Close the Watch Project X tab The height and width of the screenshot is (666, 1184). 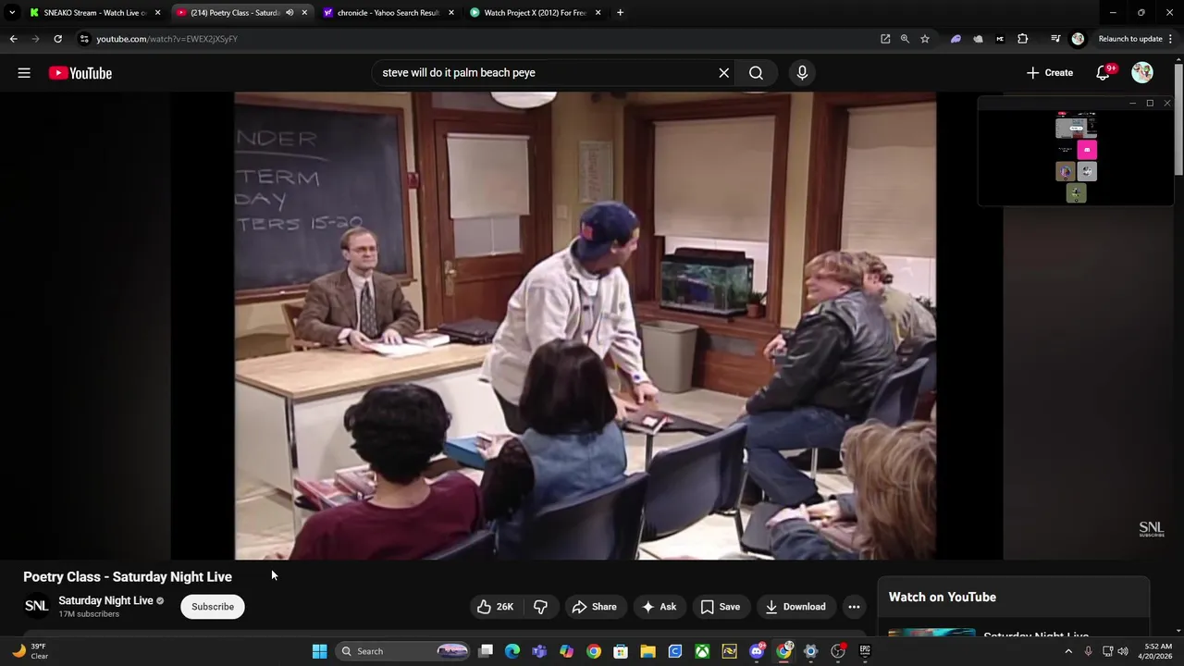(598, 13)
